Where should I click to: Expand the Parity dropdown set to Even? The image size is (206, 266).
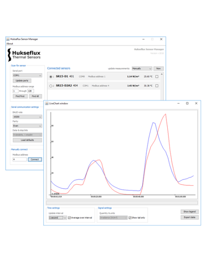point(27,126)
